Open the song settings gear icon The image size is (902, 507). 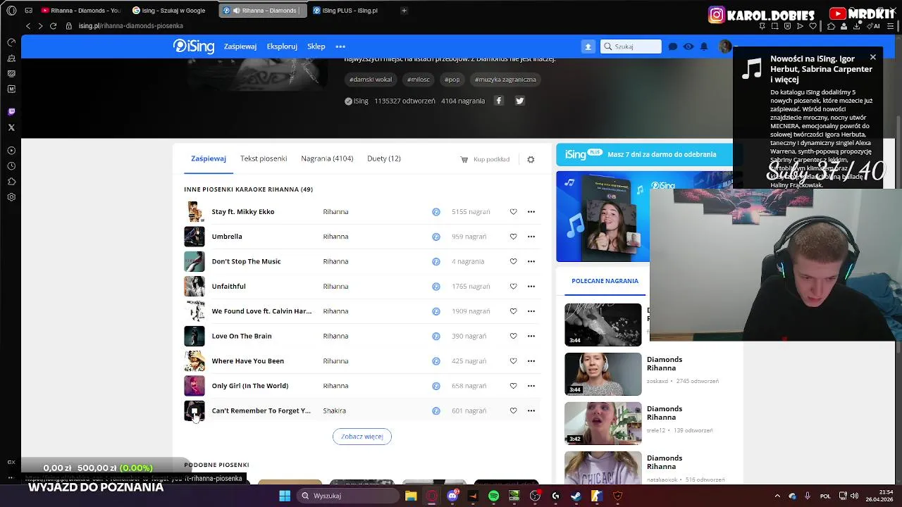[x=531, y=160]
